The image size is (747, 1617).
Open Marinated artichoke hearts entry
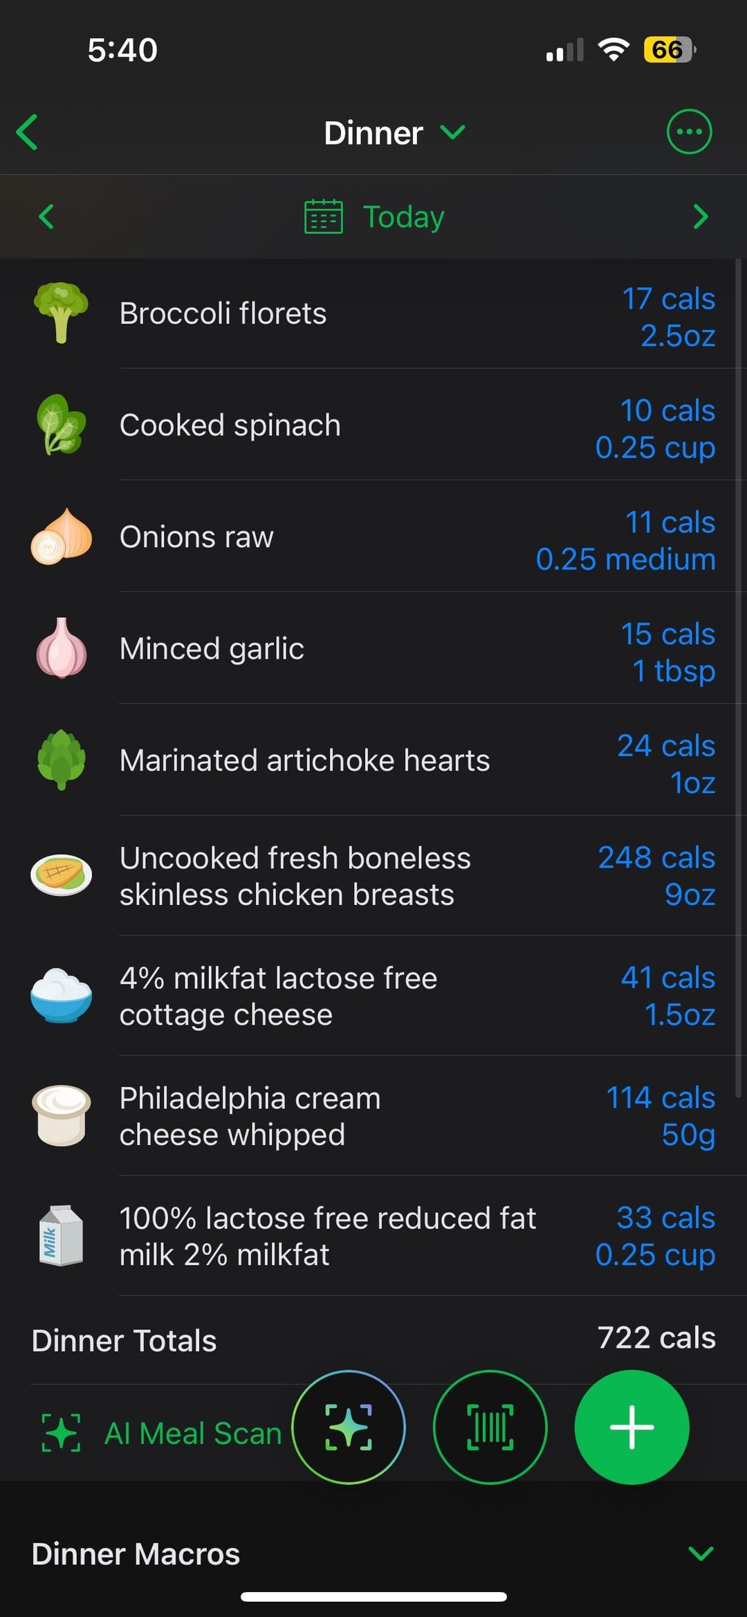point(304,760)
